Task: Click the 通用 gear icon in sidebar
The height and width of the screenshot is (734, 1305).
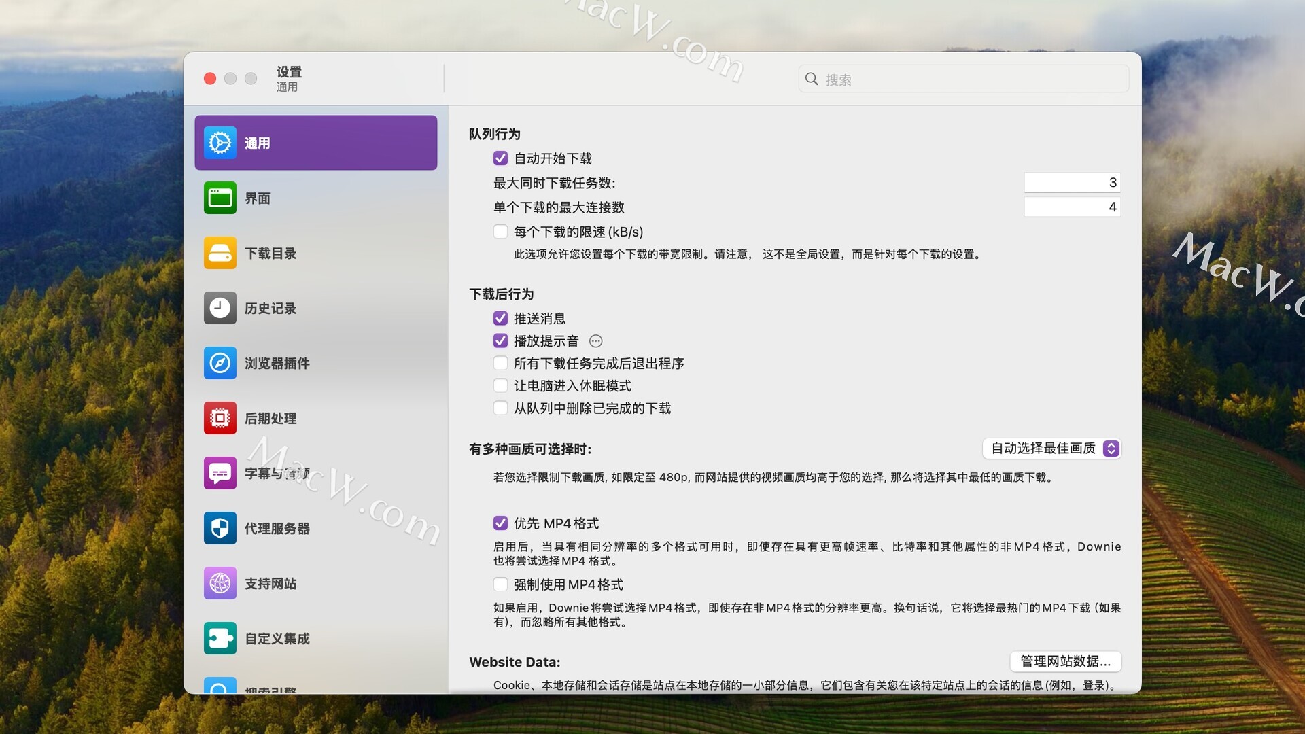Action: coord(220,143)
